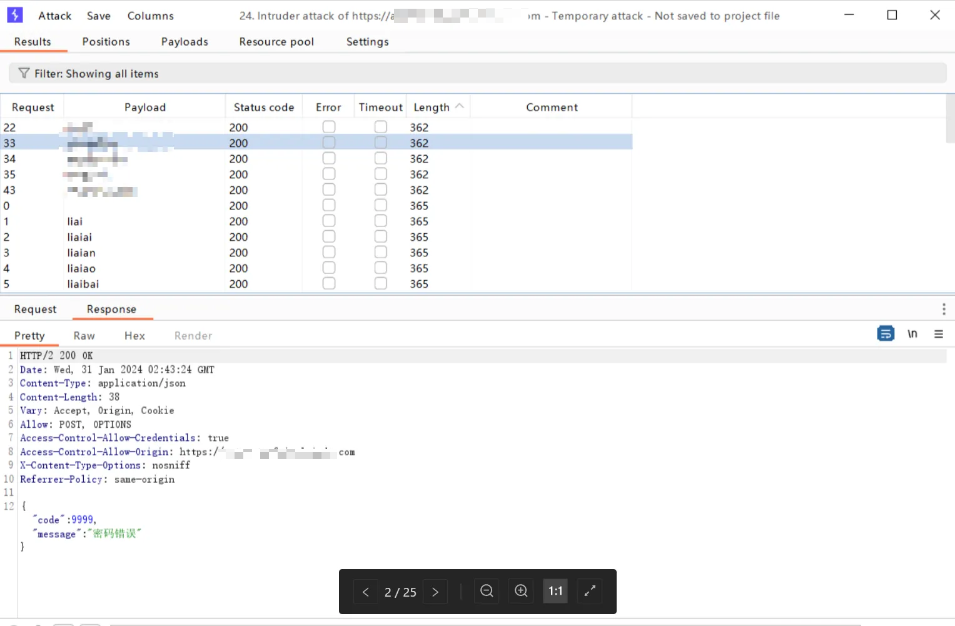This screenshot has width=955, height=626.
Task: Switch to the Raw response view
Action: (84, 336)
